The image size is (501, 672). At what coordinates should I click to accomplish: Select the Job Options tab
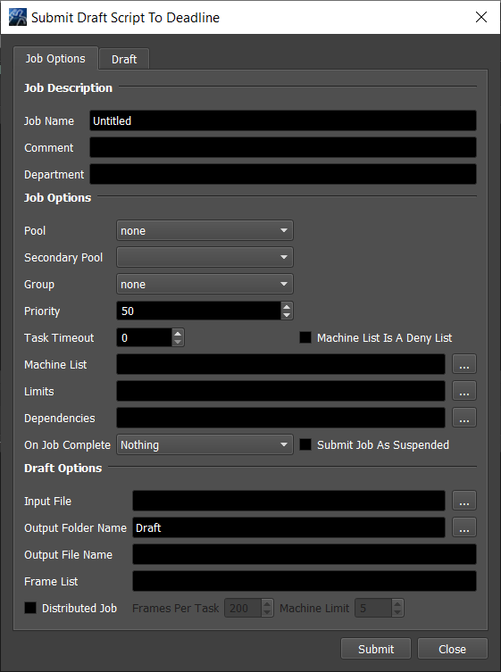pyautogui.click(x=55, y=58)
